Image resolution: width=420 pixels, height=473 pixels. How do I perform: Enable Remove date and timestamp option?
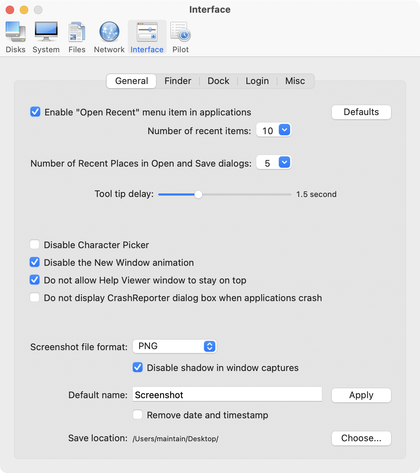pos(138,415)
